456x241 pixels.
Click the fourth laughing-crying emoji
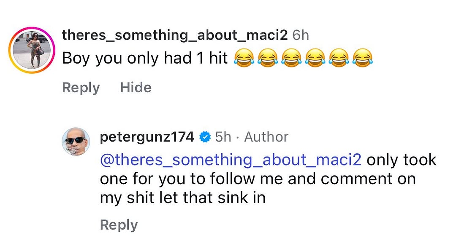coord(314,59)
